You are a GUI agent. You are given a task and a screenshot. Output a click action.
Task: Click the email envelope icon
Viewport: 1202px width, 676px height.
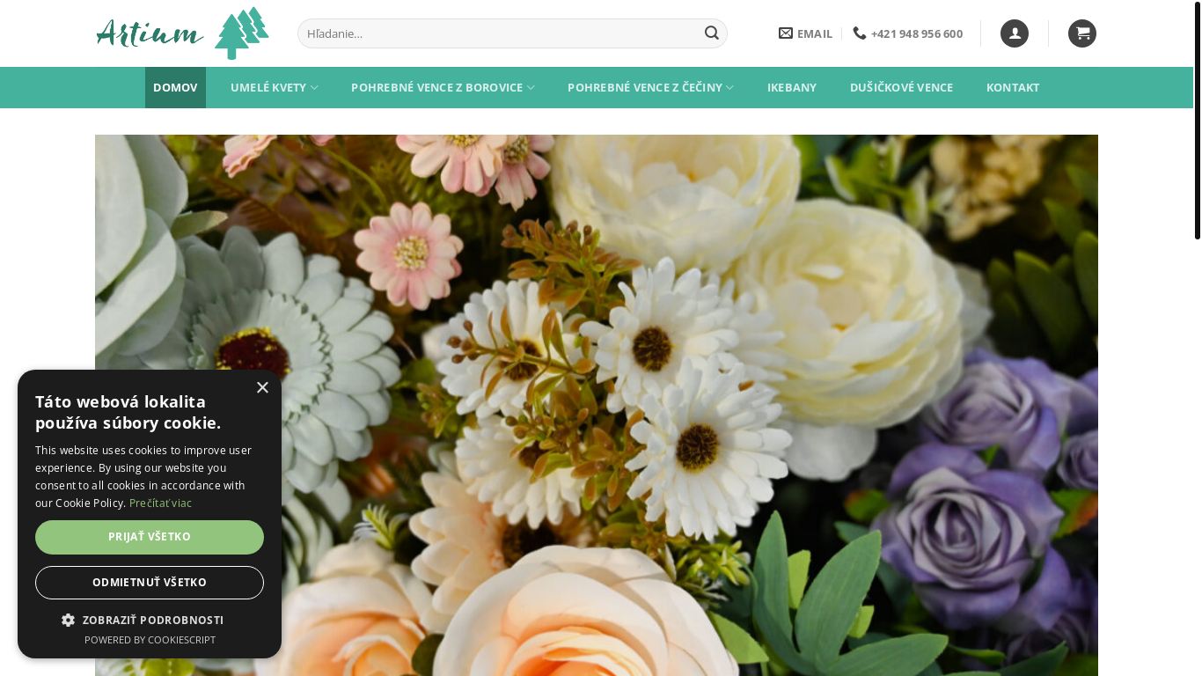(x=786, y=33)
